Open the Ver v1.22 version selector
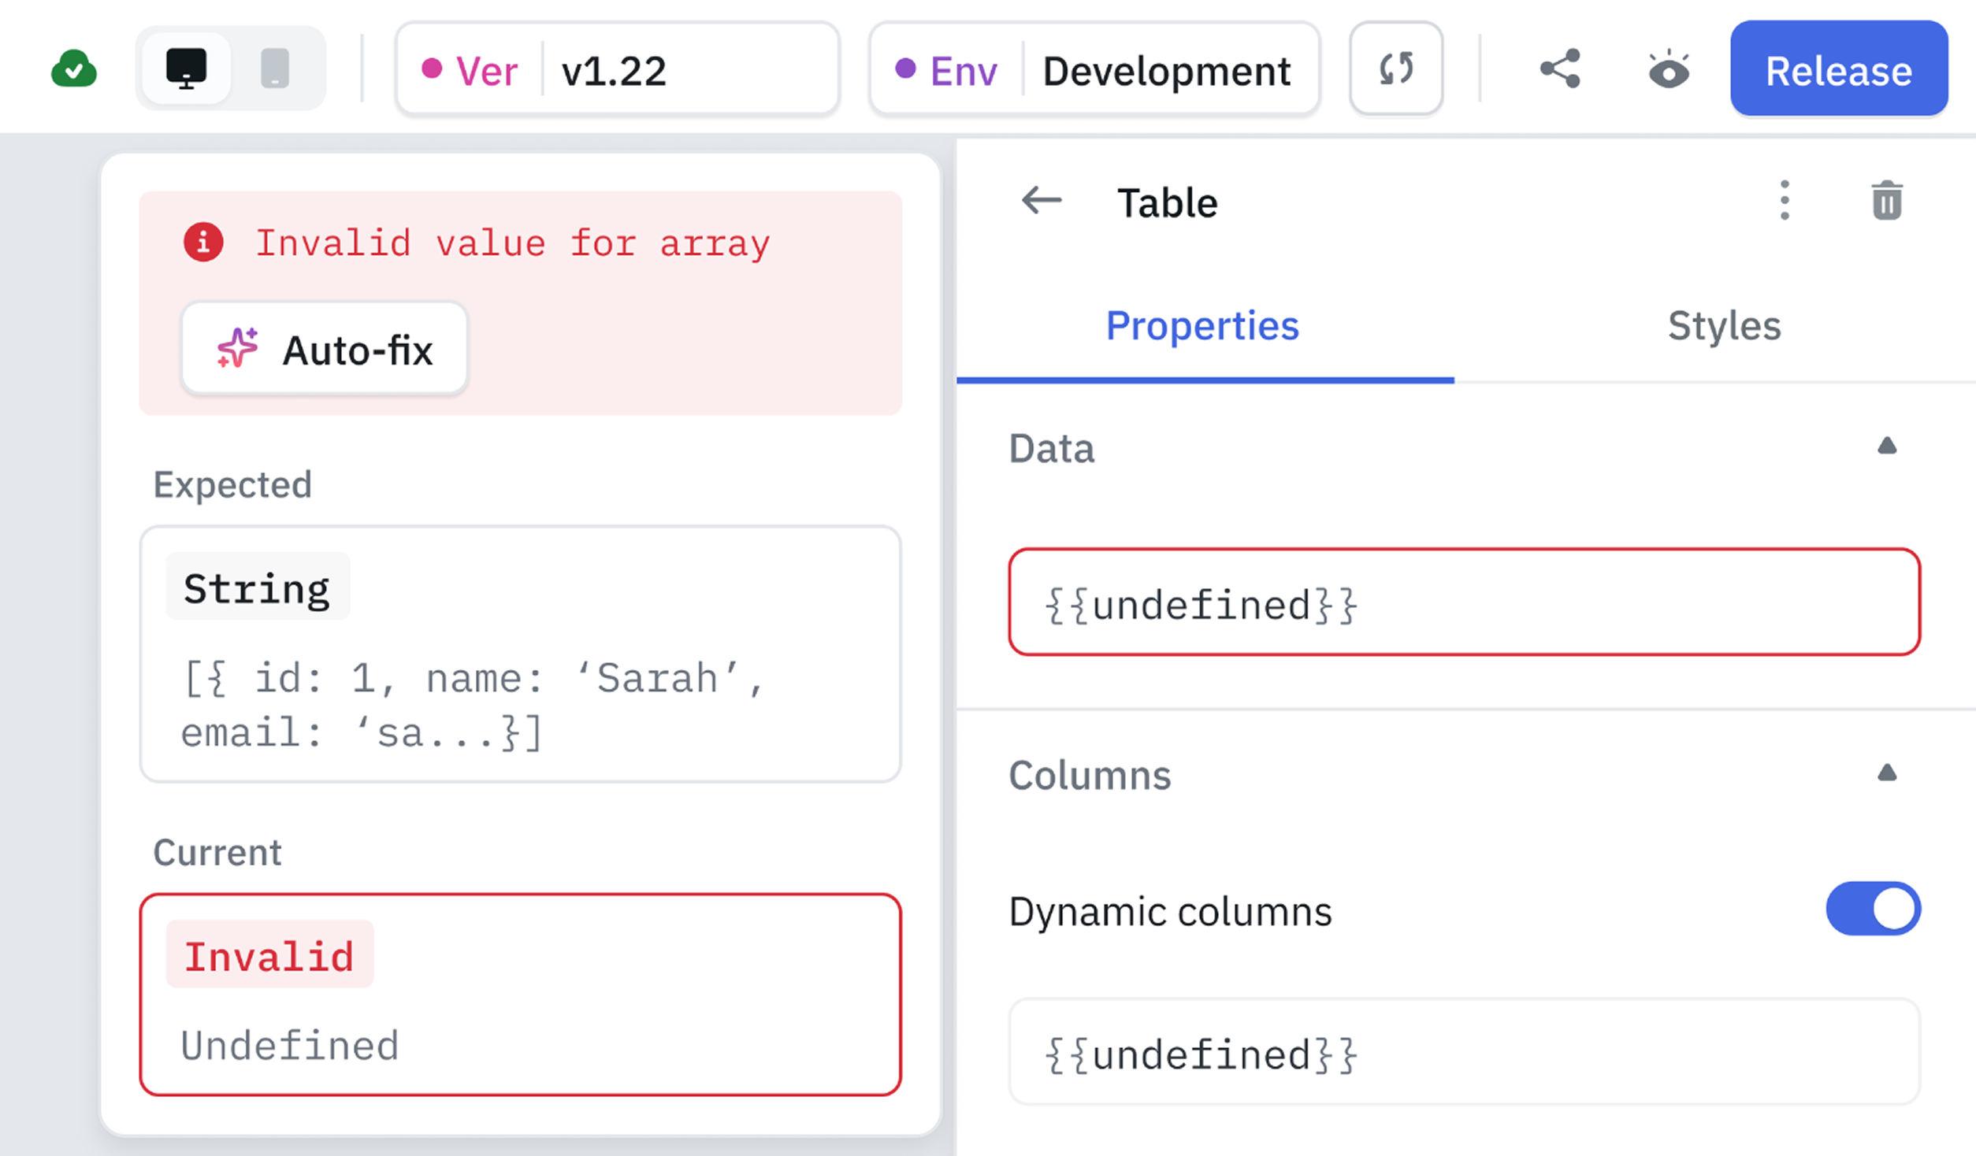Screen dimensions: 1976x1156 (618, 69)
